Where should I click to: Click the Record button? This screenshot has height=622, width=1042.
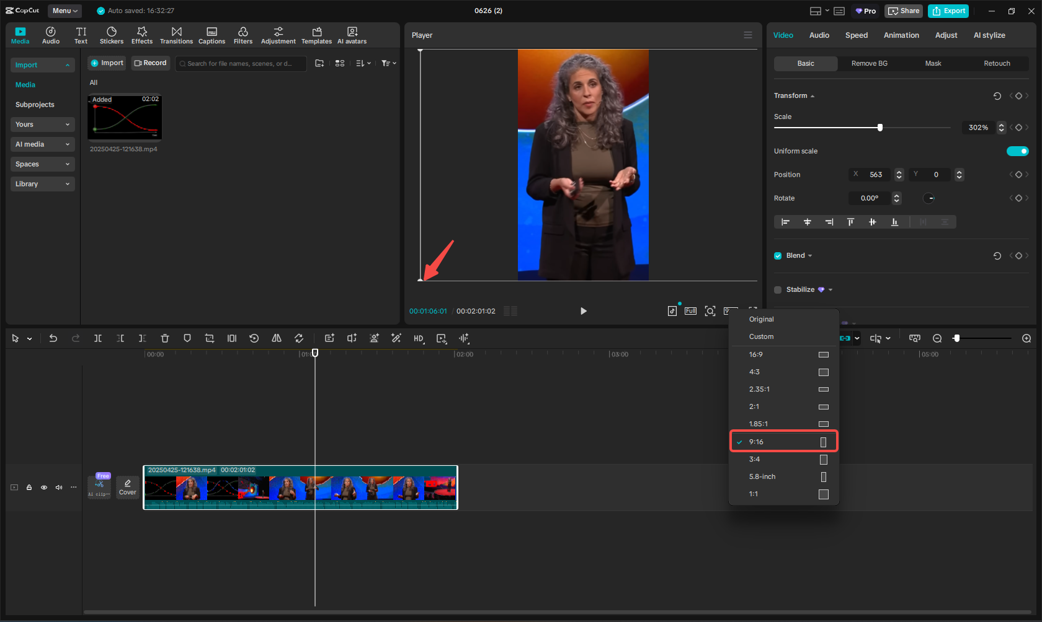point(150,63)
